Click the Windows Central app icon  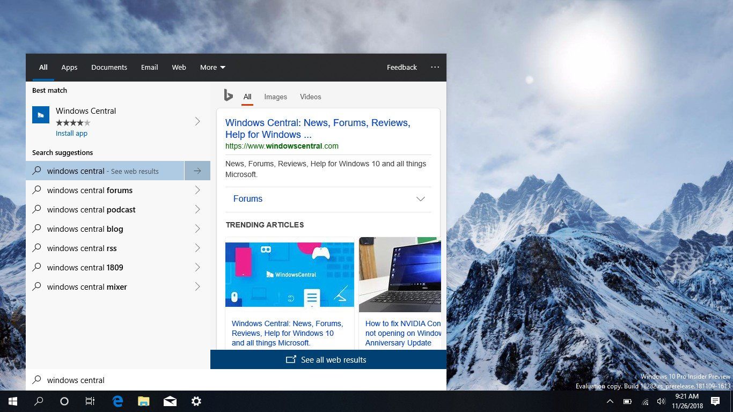pos(41,115)
